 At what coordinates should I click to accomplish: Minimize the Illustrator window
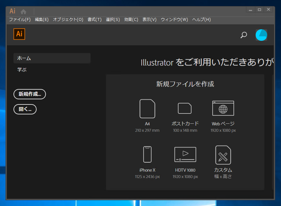coord(251,10)
